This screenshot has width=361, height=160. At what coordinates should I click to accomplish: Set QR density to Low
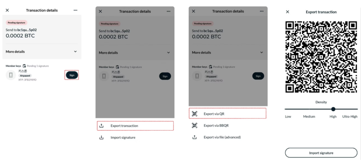click(x=288, y=116)
